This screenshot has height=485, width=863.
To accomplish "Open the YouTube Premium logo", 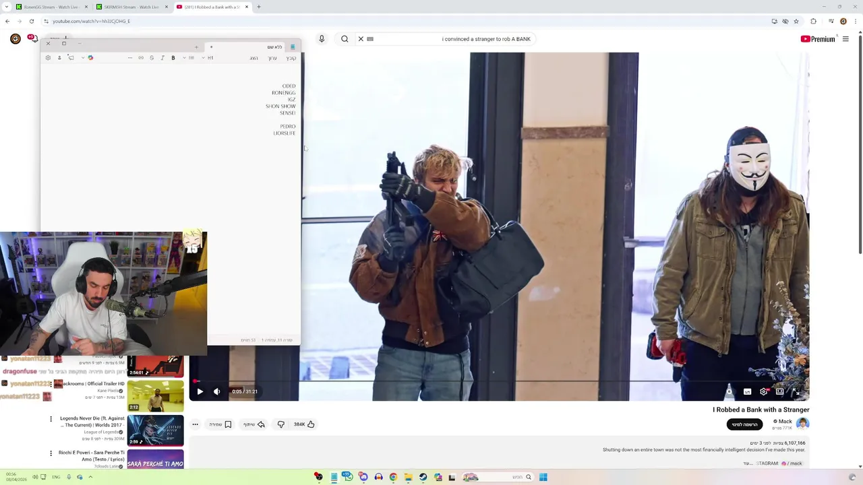I will pos(818,39).
